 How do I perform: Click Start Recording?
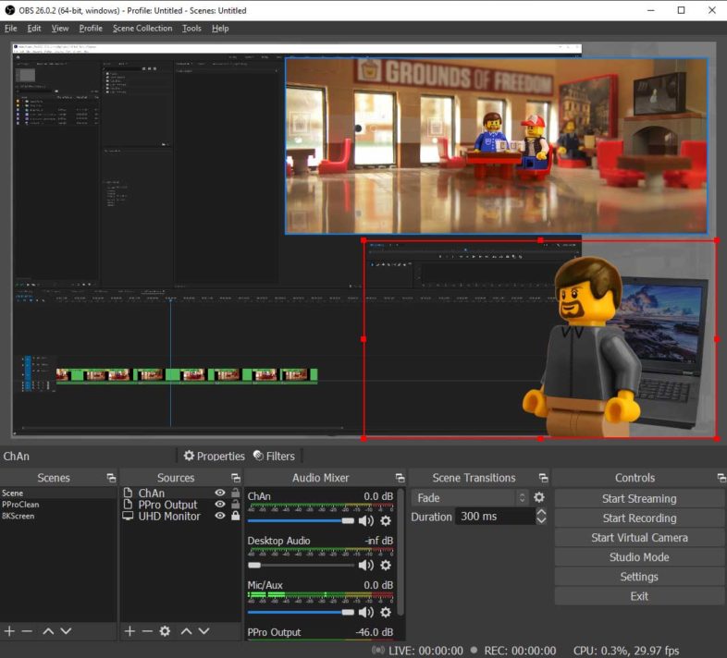639,518
